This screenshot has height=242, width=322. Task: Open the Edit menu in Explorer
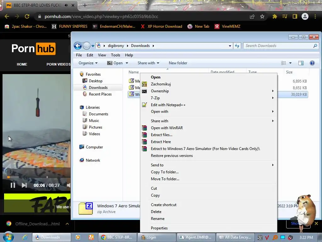point(90,55)
